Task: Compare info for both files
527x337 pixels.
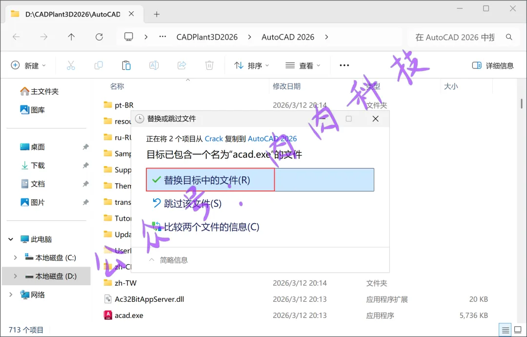Action: (206, 227)
